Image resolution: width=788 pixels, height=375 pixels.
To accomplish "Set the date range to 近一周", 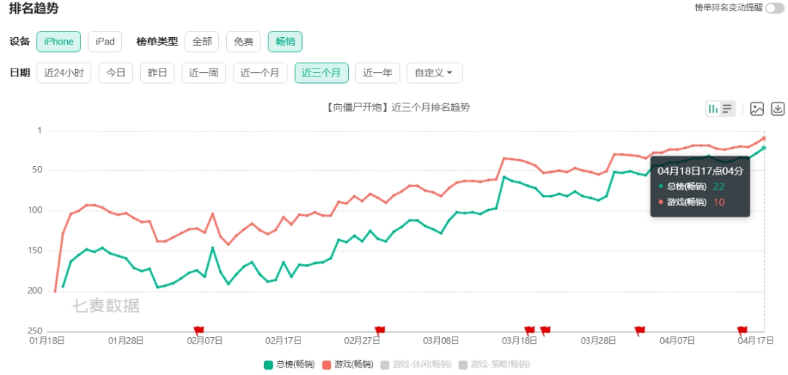I will [x=204, y=73].
